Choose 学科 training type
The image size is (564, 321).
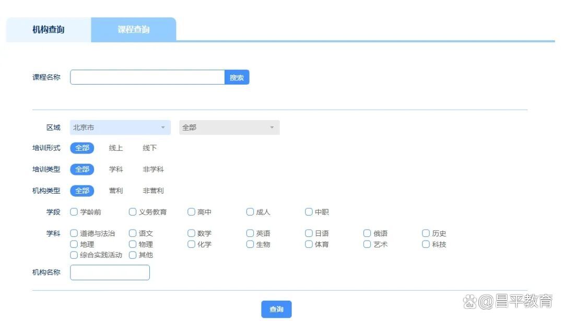tap(116, 170)
